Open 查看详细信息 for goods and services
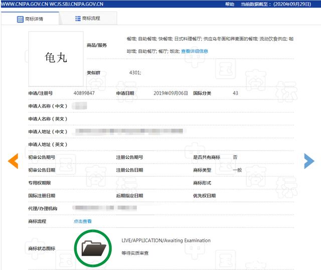Viewport: 321px width, 270px height. tap(194, 51)
